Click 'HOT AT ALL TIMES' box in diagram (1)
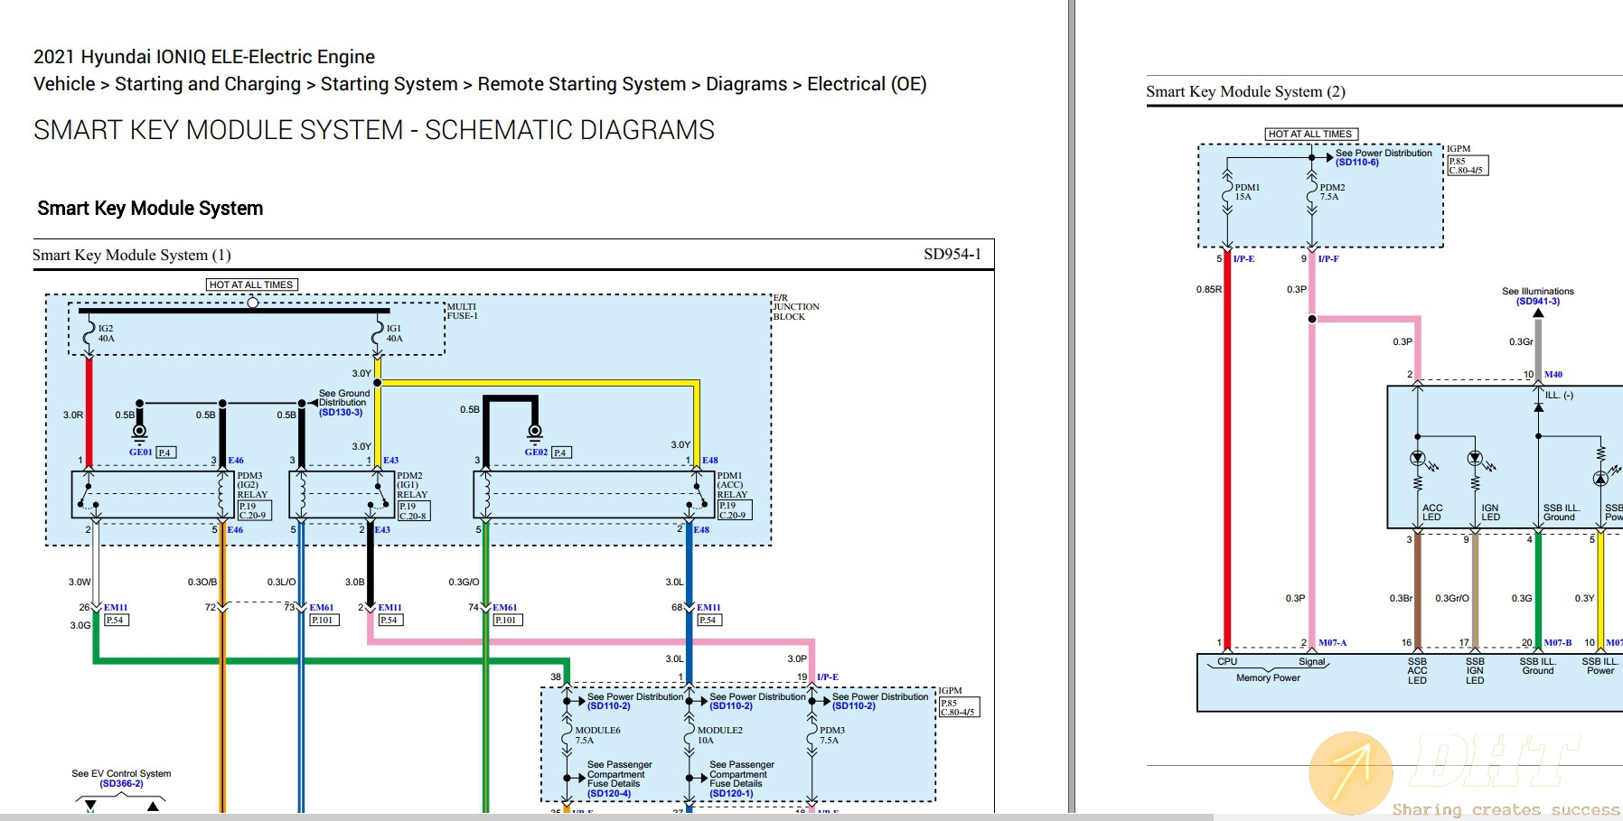 [x=251, y=285]
